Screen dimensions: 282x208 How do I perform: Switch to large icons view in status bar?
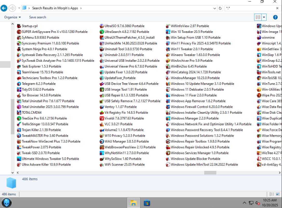(278, 194)
